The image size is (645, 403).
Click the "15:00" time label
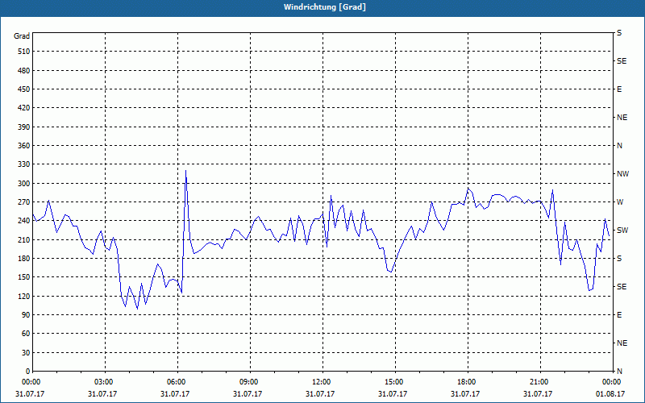click(x=393, y=382)
